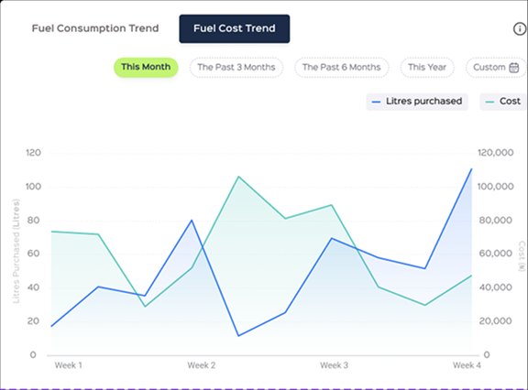
Task: Click the Week 2 axis label
Action: pos(202,365)
